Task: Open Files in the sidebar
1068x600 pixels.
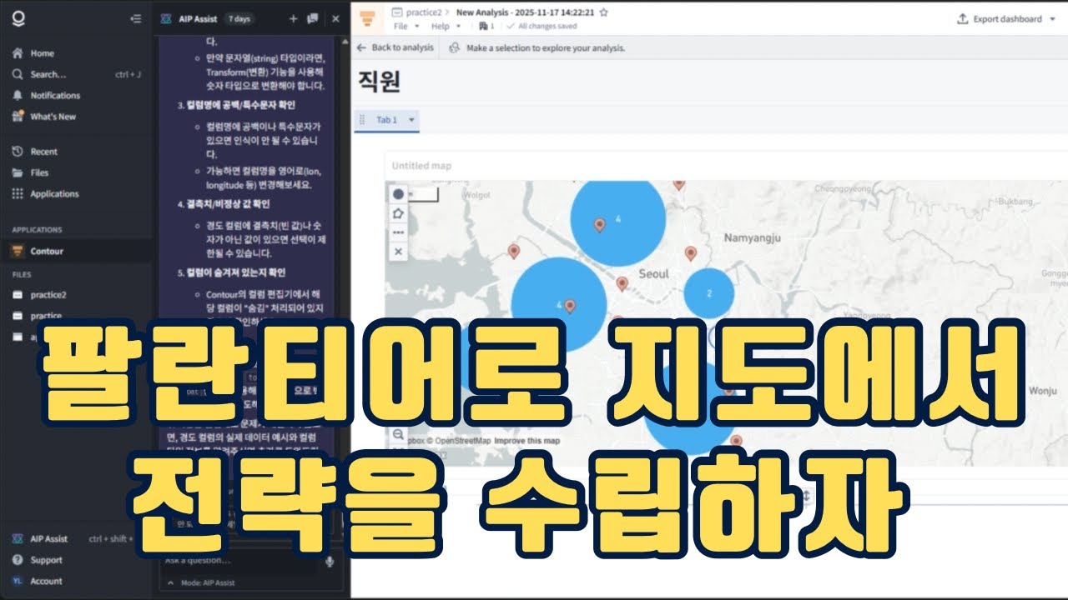Action: 39,172
